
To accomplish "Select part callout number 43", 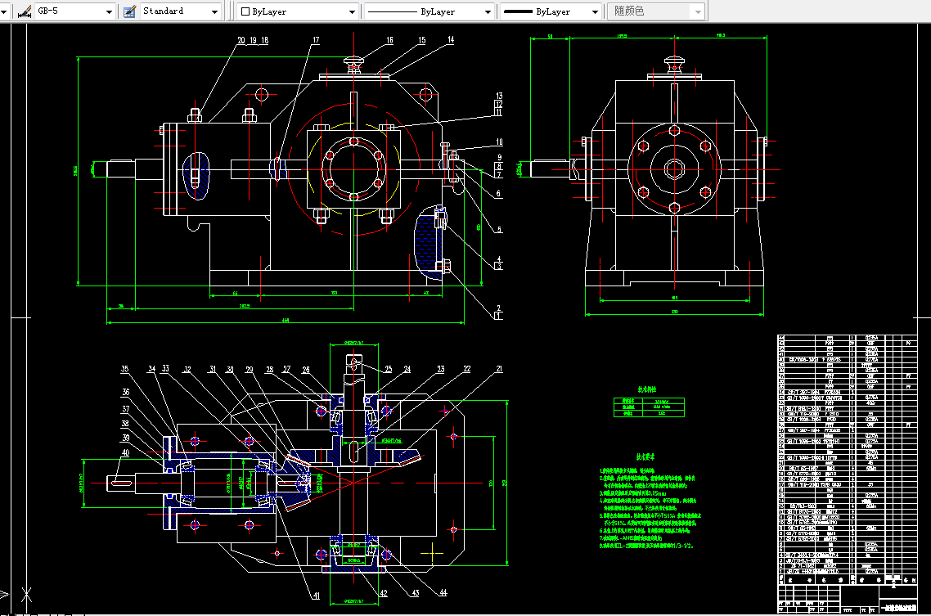I will point(415,593).
